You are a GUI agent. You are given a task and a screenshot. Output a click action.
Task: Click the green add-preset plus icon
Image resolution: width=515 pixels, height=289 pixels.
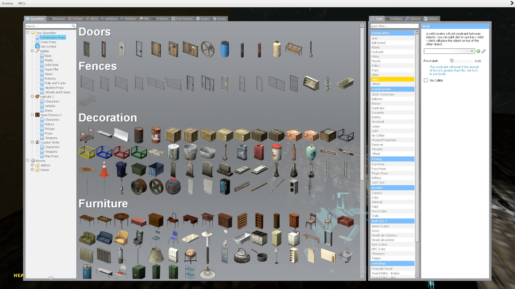478,51
